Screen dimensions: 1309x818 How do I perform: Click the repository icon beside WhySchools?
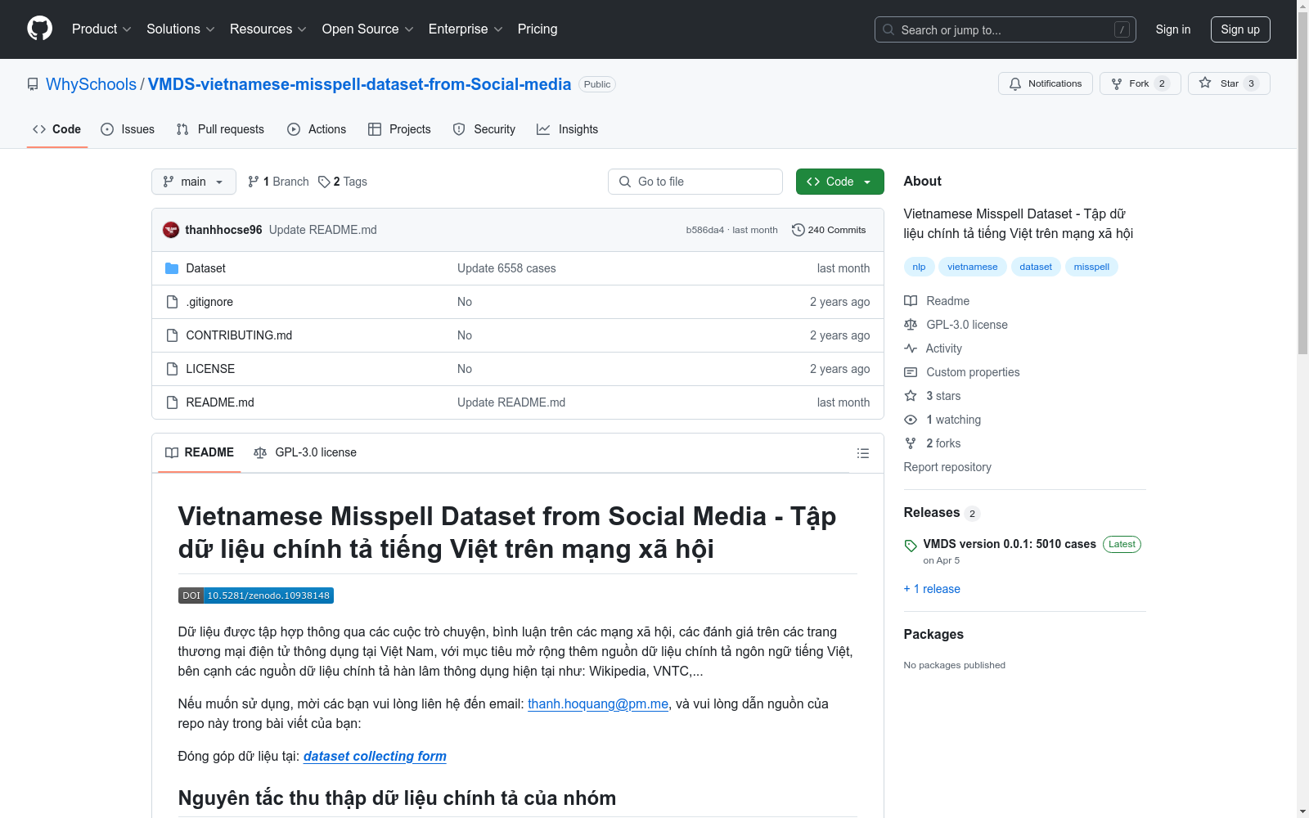[33, 84]
